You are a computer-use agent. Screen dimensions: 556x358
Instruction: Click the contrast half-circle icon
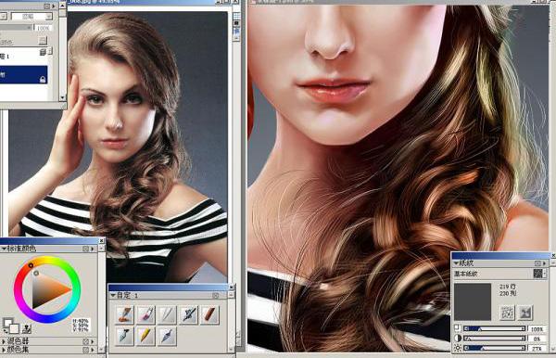458,339
